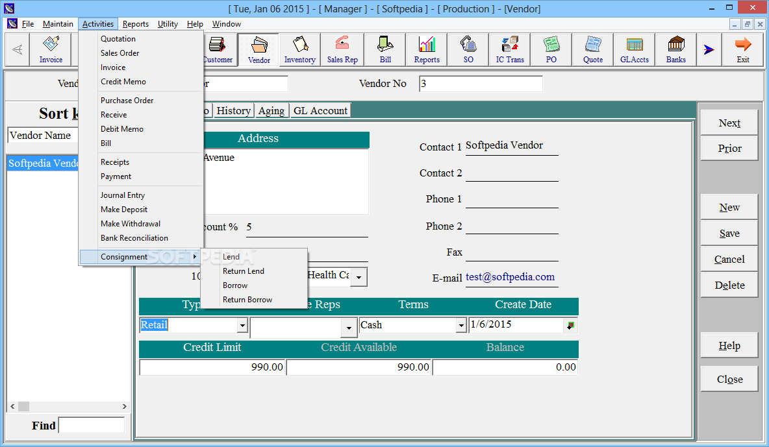Click the Credit Limit field showing 990.00
Screen dimensions: 769x447
(212, 367)
